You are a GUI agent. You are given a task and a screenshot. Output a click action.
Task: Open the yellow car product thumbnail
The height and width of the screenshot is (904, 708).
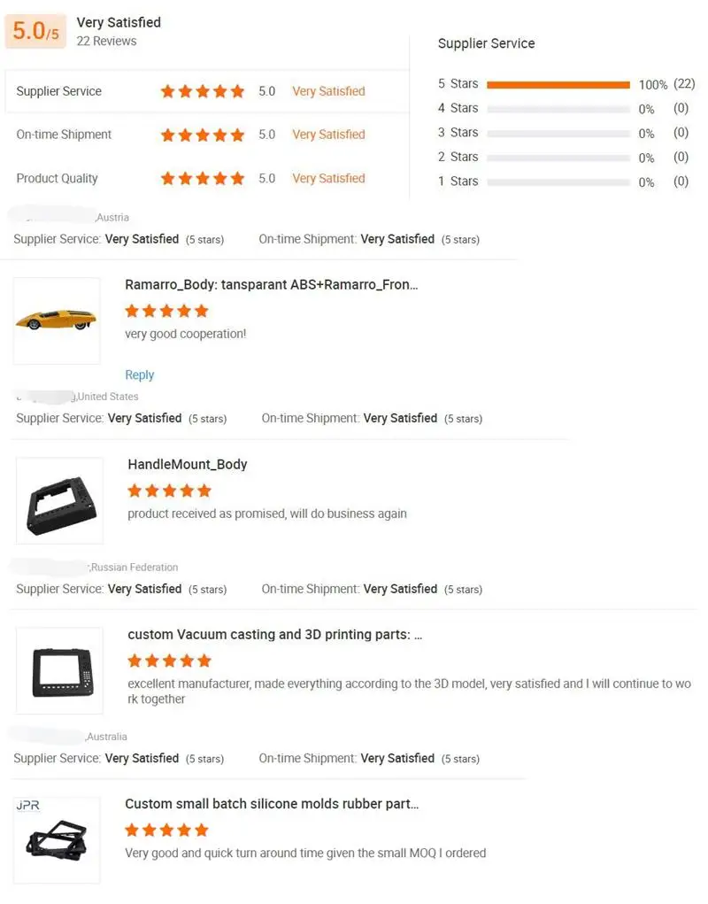57,321
